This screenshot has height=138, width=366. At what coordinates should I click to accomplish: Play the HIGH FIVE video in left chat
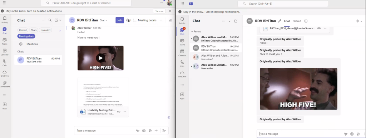click(x=100, y=58)
